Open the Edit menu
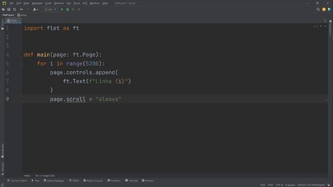 [x=19, y=4]
